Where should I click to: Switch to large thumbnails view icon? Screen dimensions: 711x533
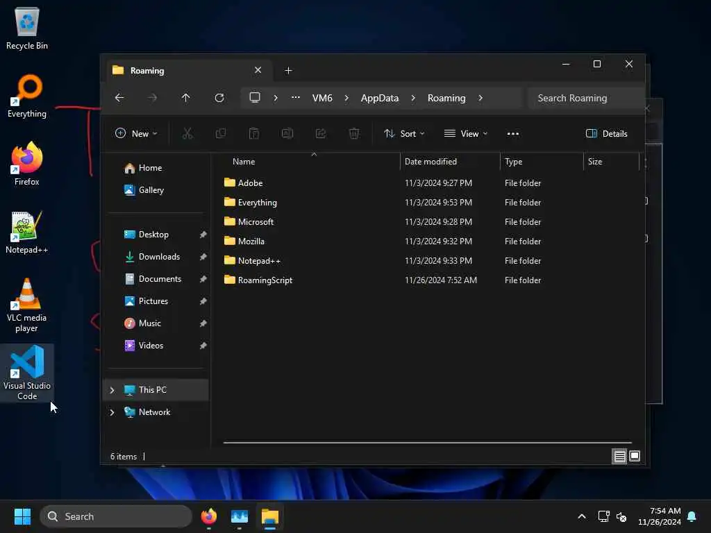(635, 456)
